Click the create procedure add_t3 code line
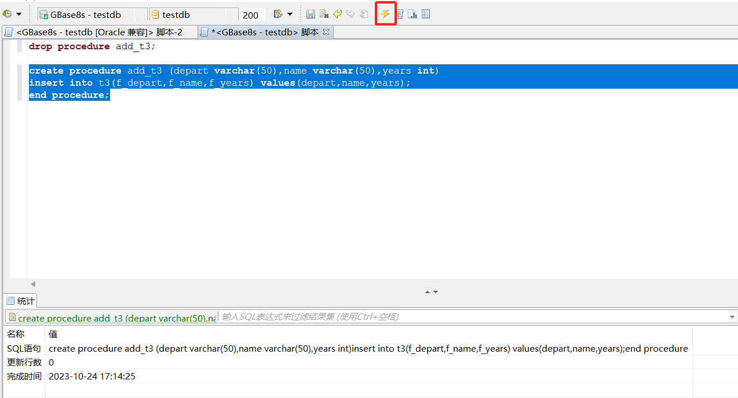 point(234,71)
